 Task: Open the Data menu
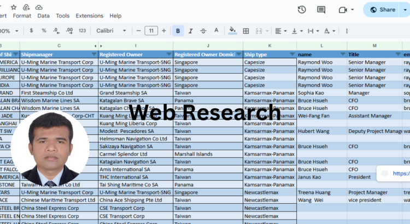click(x=43, y=16)
